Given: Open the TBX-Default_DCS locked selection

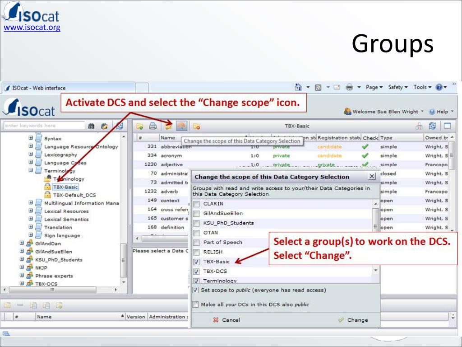Looking at the screenshot, I should tap(74, 195).
